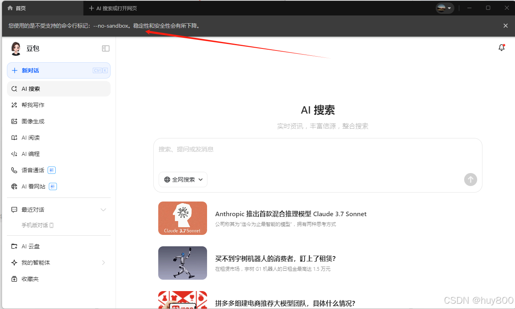This screenshot has width=515, height=309.
Task: Click the 新 badge next to 语音通话
Action: coord(51,170)
